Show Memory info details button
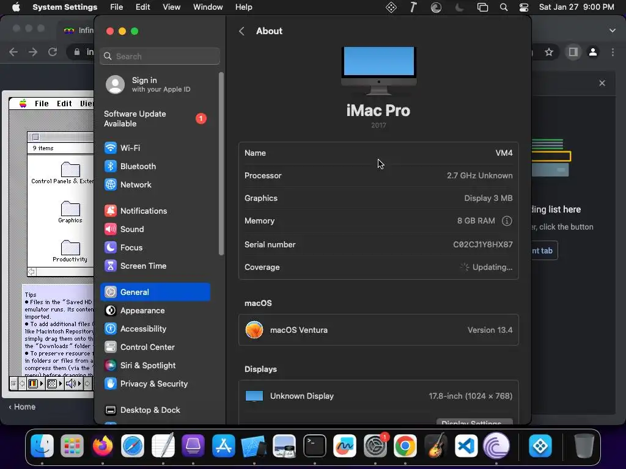The width and height of the screenshot is (626, 469). (x=507, y=221)
